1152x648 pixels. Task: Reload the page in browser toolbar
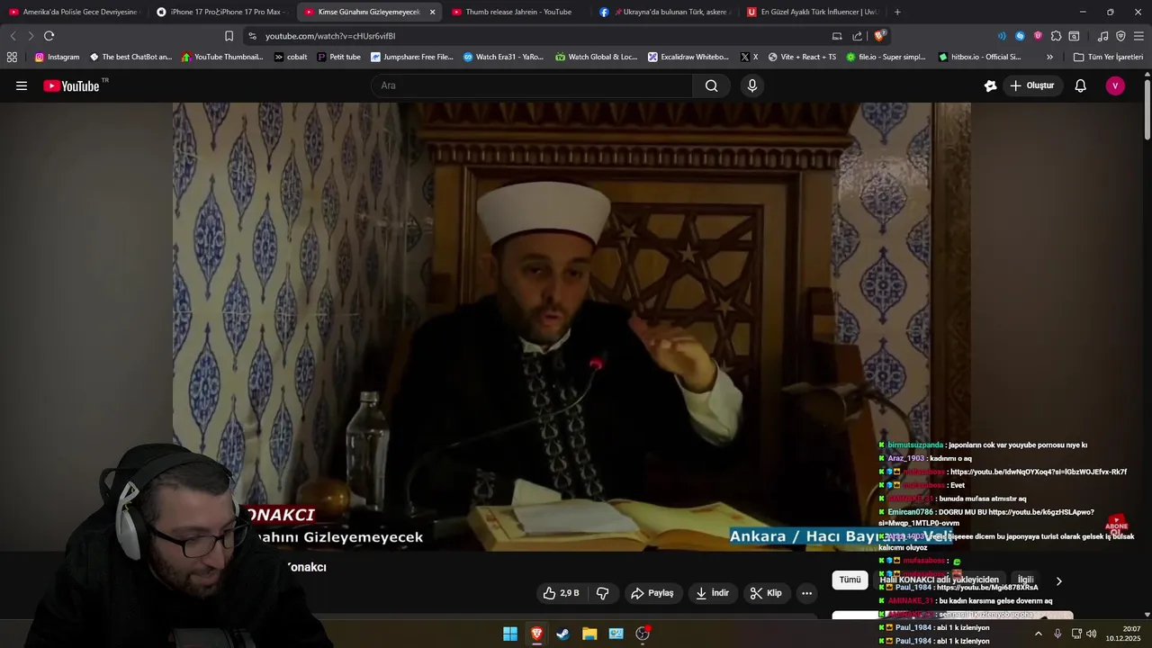pyautogui.click(x=49, y=36)
